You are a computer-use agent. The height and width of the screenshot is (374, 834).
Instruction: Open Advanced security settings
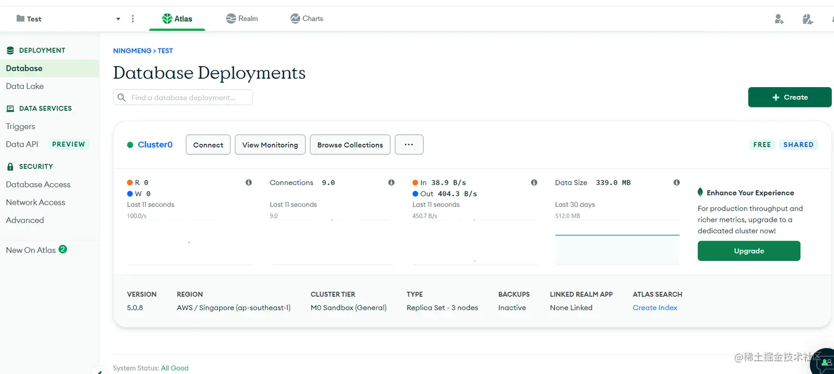pyautogui.click(x=25, y=220)
